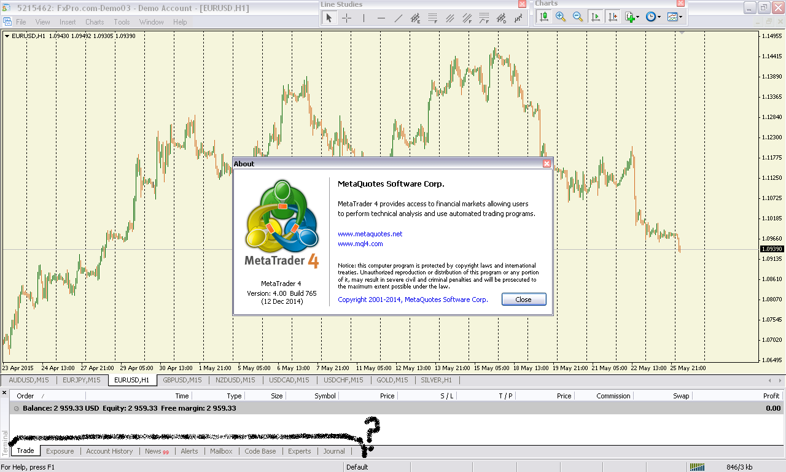Select the Crosshair tool
The height and width of the screenshot is (472, 786).
346,18
